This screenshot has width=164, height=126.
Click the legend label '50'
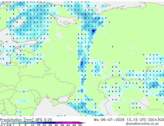coord(80,125)
